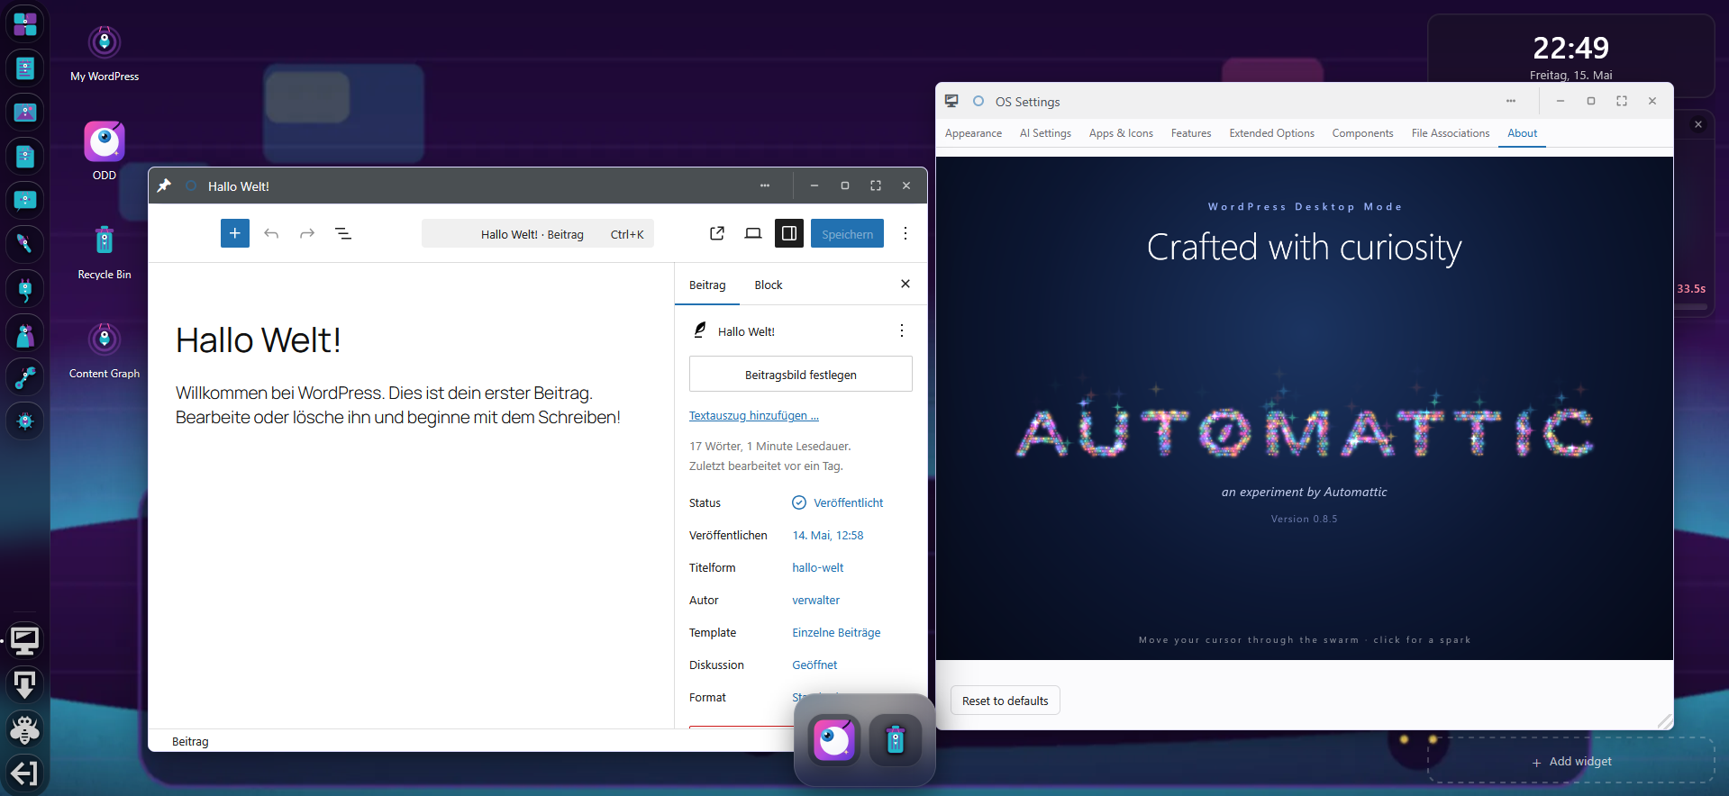Open the File Associations tab
1729x796 pixels.
pyautogui.click(x=1451, y=133)
